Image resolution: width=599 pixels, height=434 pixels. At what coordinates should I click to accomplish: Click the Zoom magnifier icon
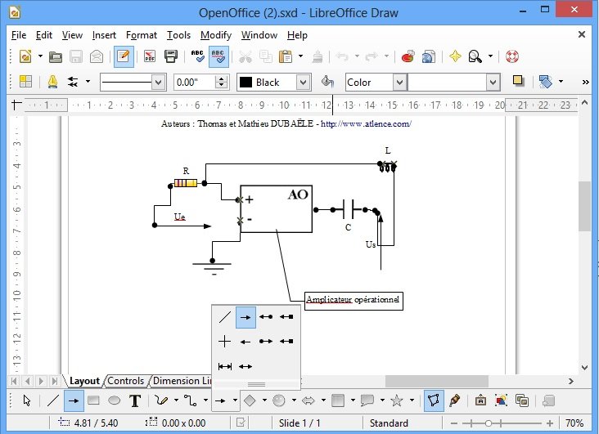(x=475, y=56)
